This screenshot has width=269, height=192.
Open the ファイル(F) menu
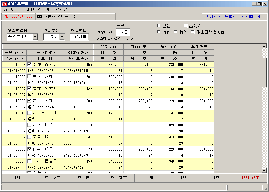[x=11, y=9]
